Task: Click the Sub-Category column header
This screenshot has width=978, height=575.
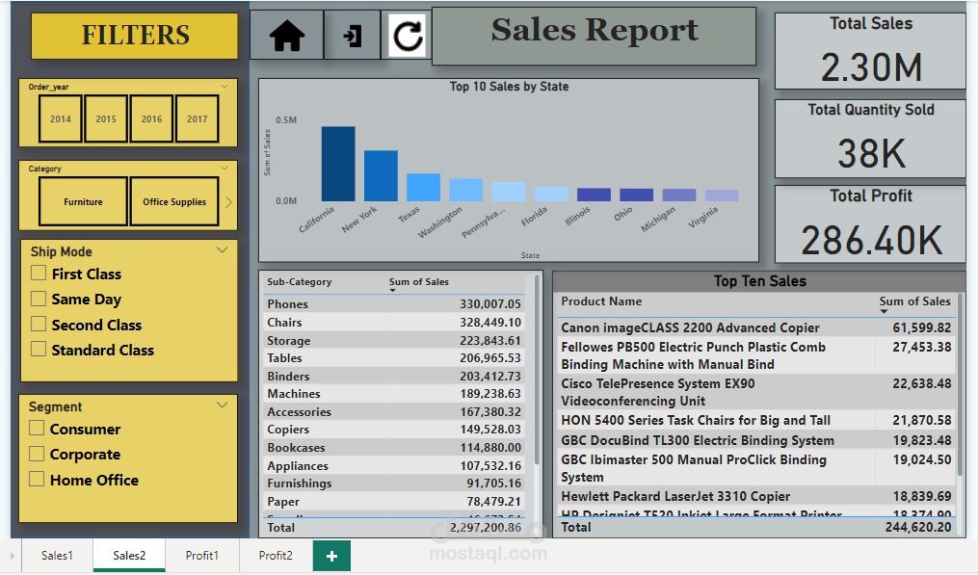Action: coord(300,282)
